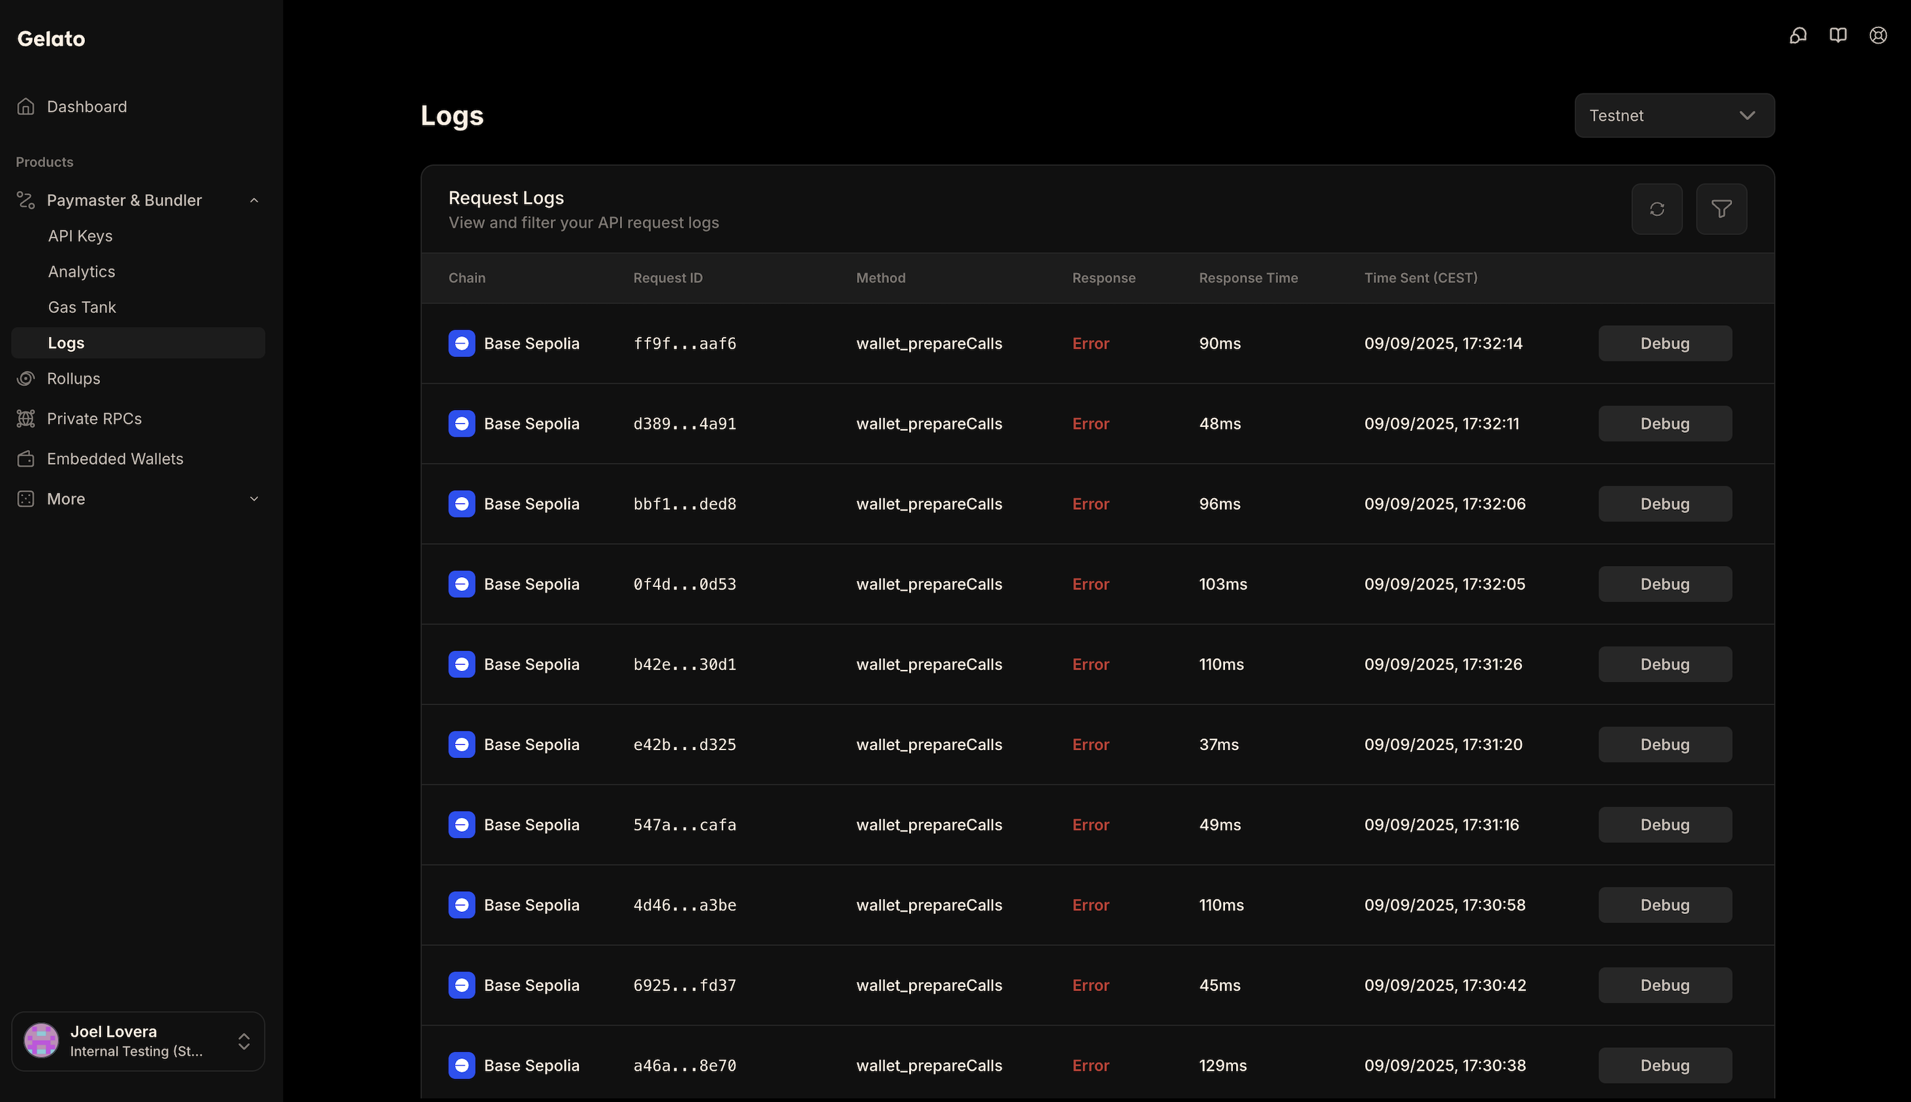Open the Dashboard home icon
Image resolution: width=1911 pixels, height=1102 pixels.
pyautogui.click(x=25, y=106)
